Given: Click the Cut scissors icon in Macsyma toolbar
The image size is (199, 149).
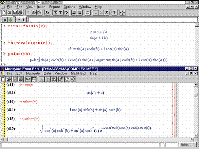Looking at the screenshot, I should click(41, 79).
